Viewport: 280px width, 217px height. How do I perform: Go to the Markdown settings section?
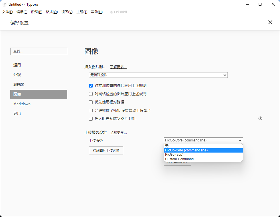coord(39,104)
